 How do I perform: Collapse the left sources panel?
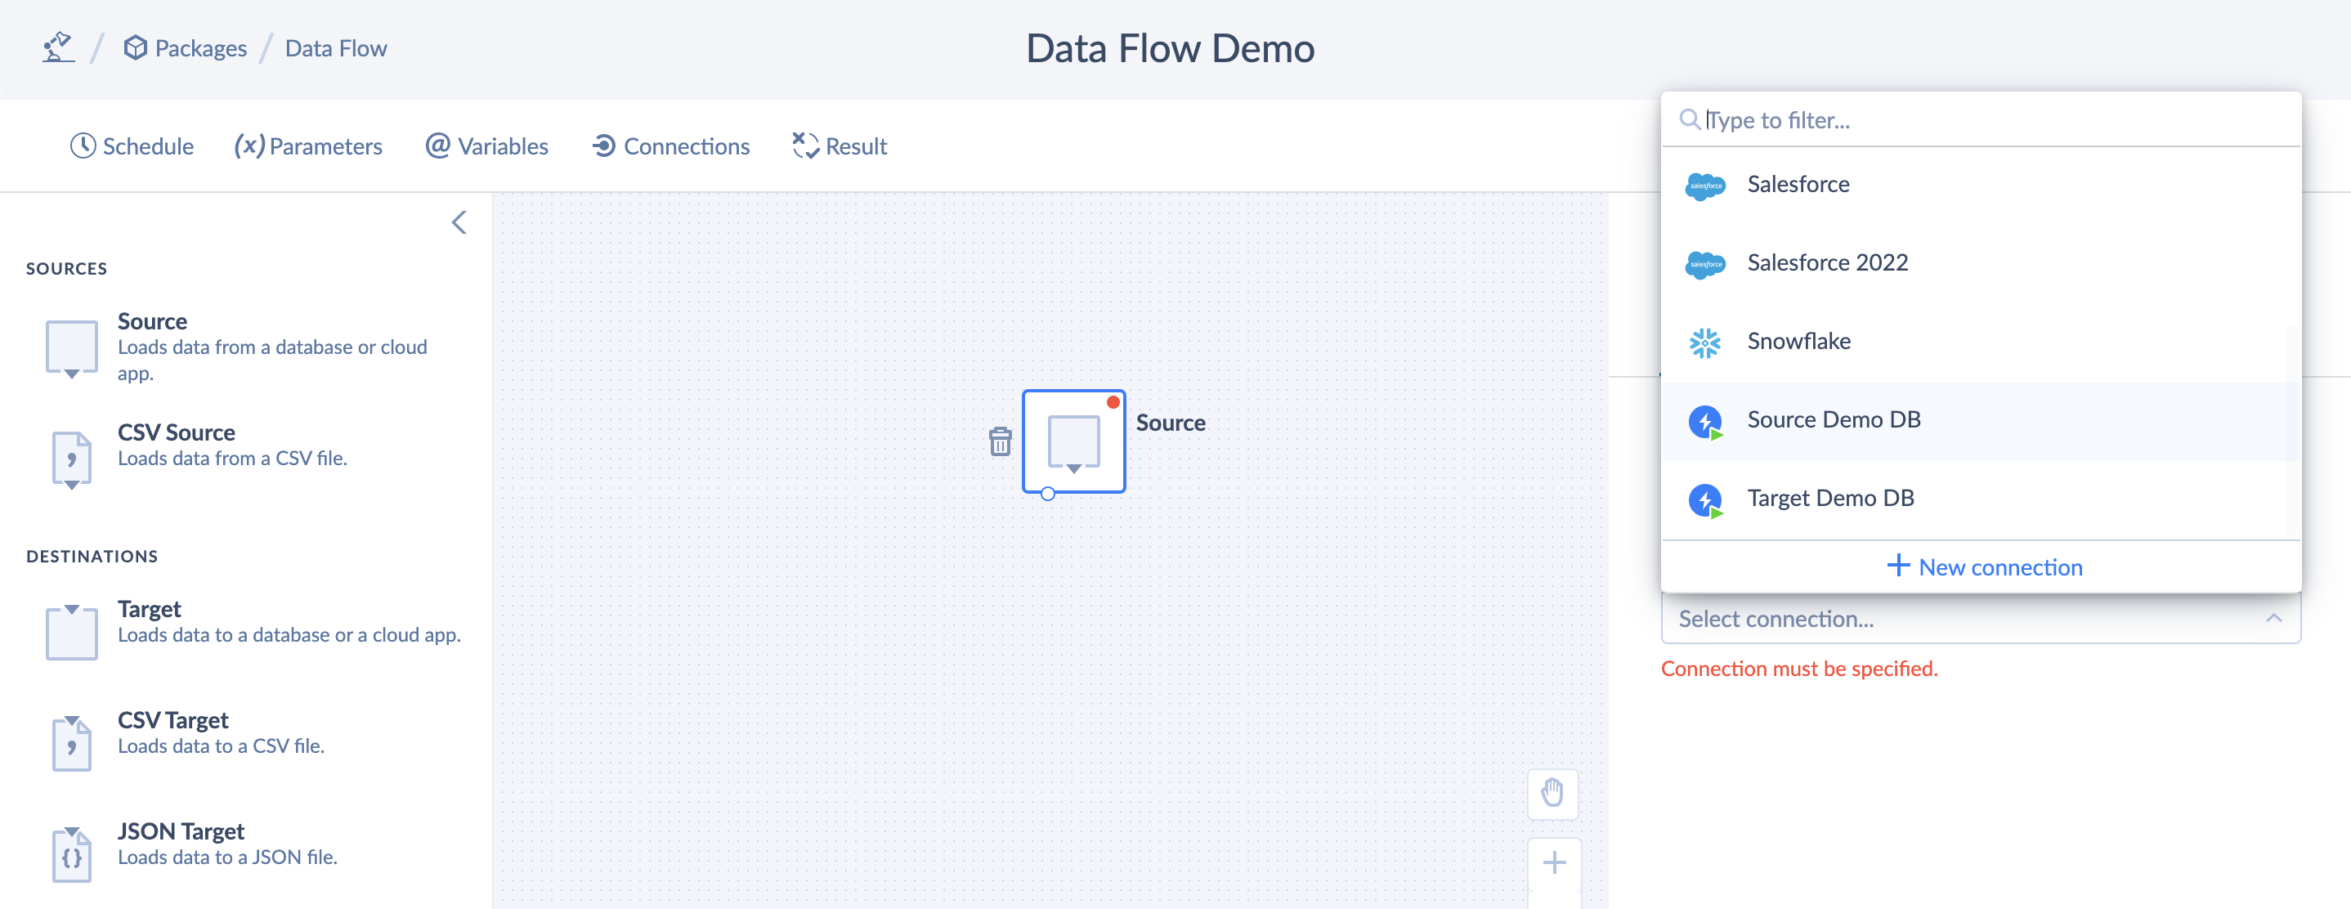pyautogui.click(x=459, y=223)
